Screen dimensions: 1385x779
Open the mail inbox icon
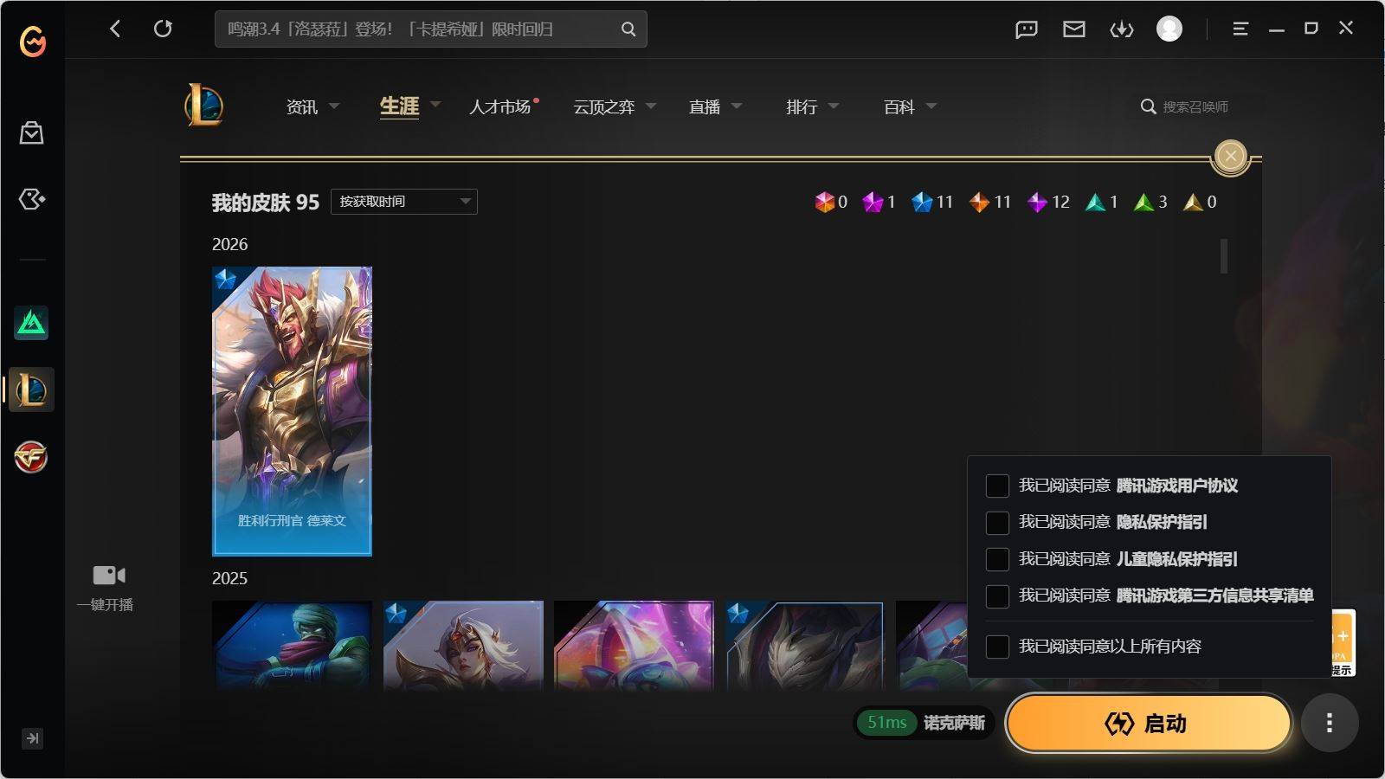[1074, 29]
